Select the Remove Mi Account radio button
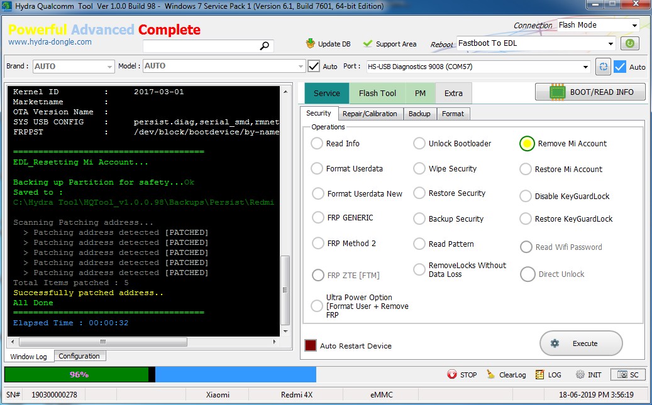This screenshot has width=652, height=405. pyautogui.click(x=527, y=143)
